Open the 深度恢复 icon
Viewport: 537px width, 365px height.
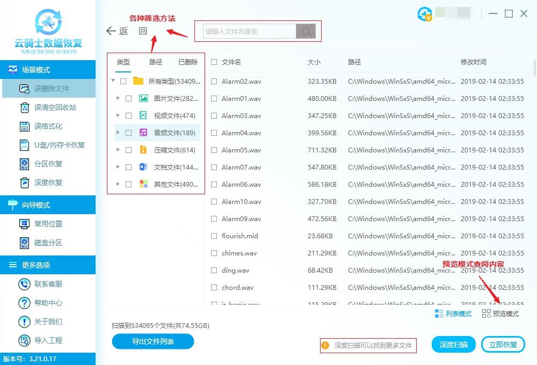(x=25, y=183)
